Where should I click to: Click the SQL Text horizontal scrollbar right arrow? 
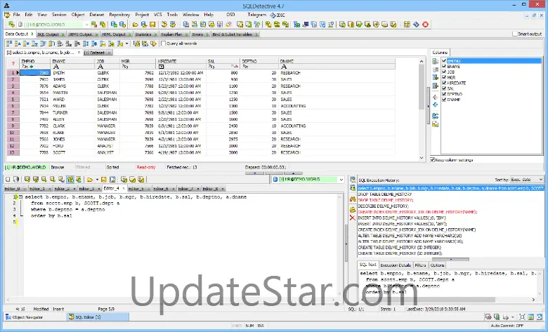[x=533, y=300]
